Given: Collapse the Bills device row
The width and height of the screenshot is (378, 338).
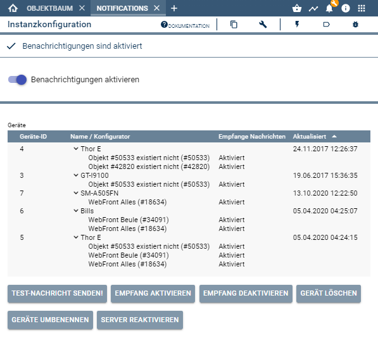Looking at the screenshot, I should point(76,211).
